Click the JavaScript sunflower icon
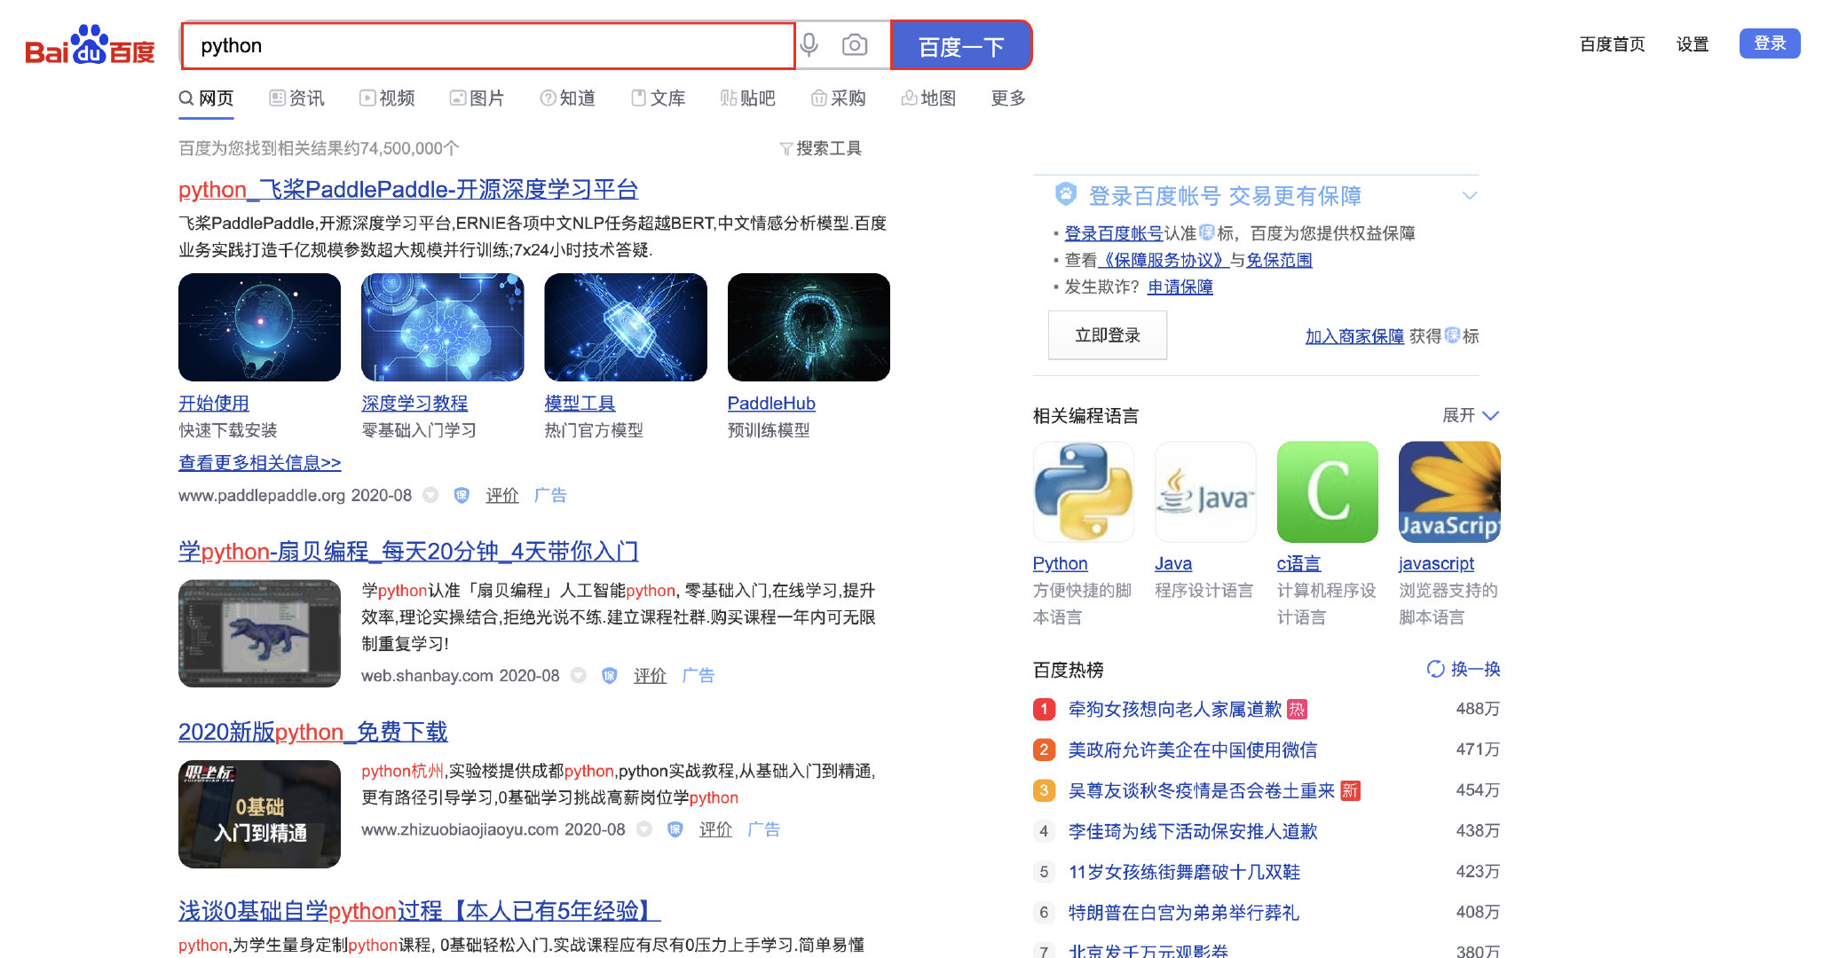This screenshot has width=1831, height=958. (x=1449, y=492)
